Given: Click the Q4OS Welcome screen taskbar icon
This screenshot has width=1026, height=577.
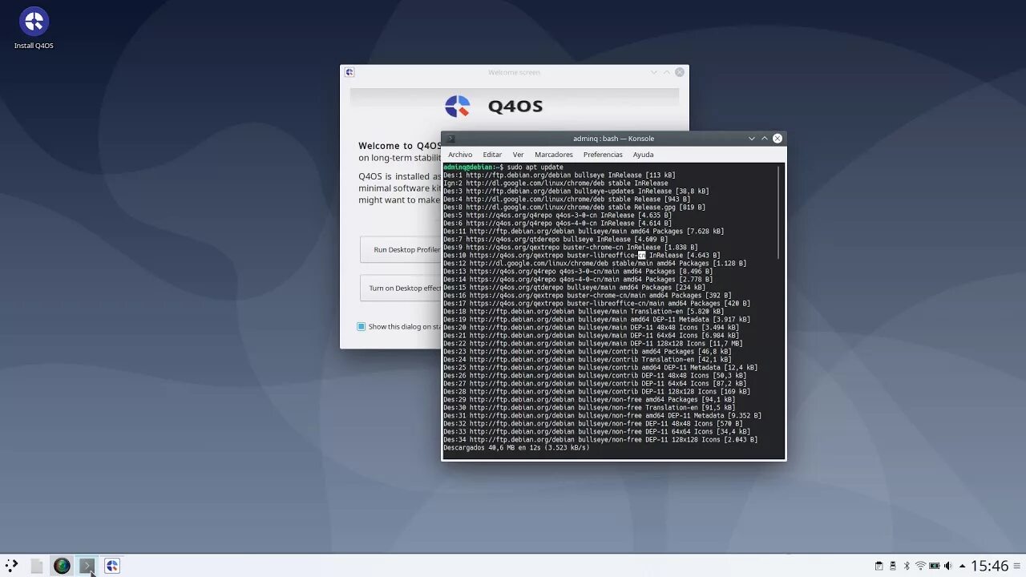Looking at the screenshot, I should (x=112, y=567).
